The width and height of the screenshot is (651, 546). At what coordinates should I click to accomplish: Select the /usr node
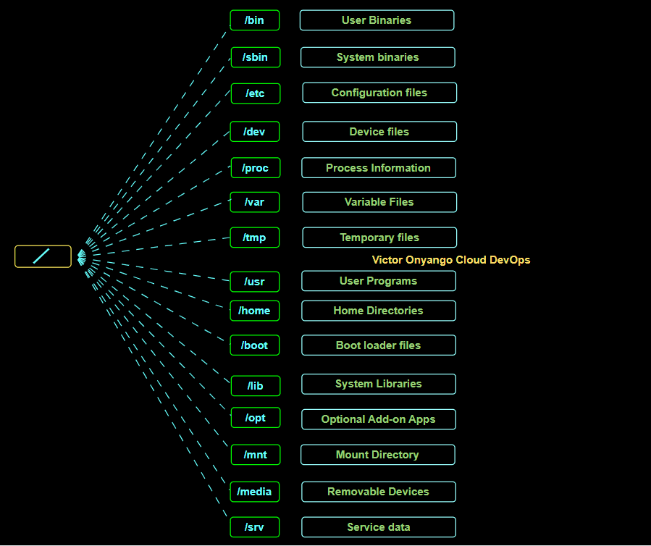[254, 282]
